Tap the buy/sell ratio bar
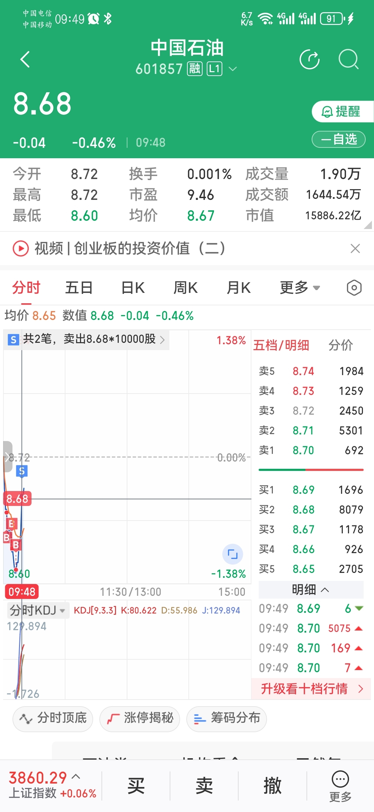Image resolution: width=374 pixels, height=812 pixels. tap(311, 470)
